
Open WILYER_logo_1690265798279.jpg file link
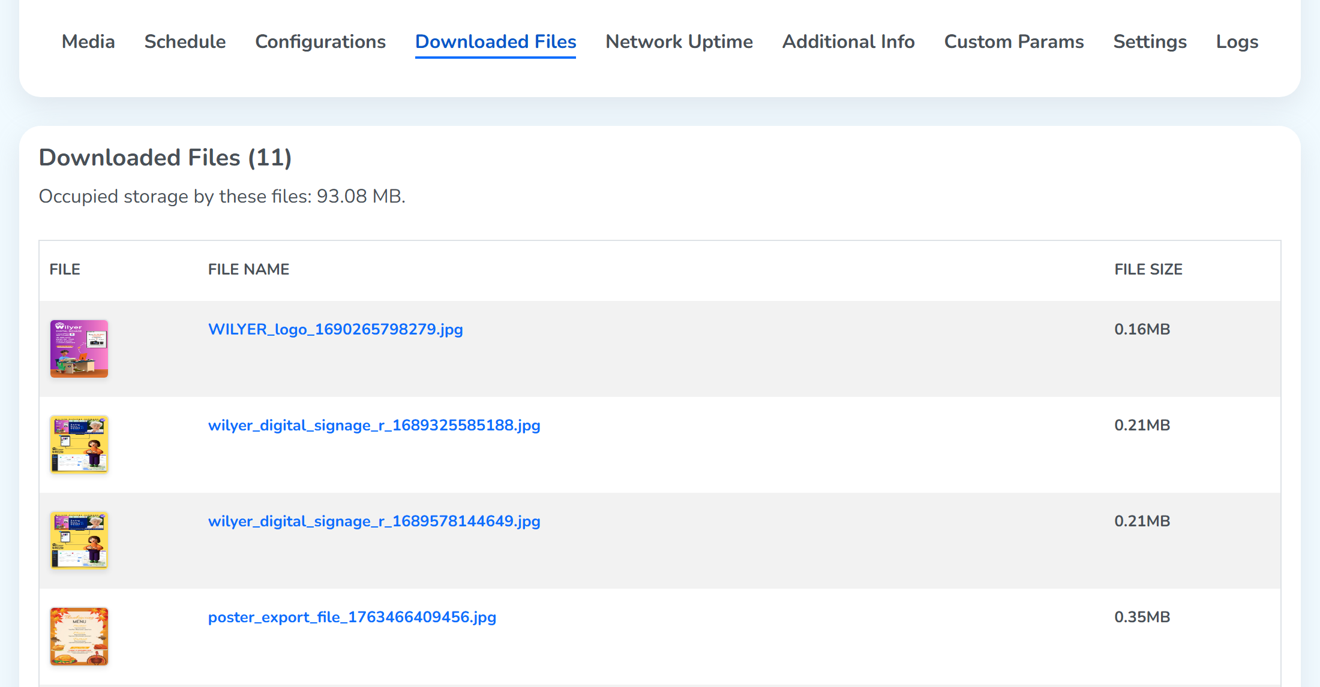(x=335, y=330)
